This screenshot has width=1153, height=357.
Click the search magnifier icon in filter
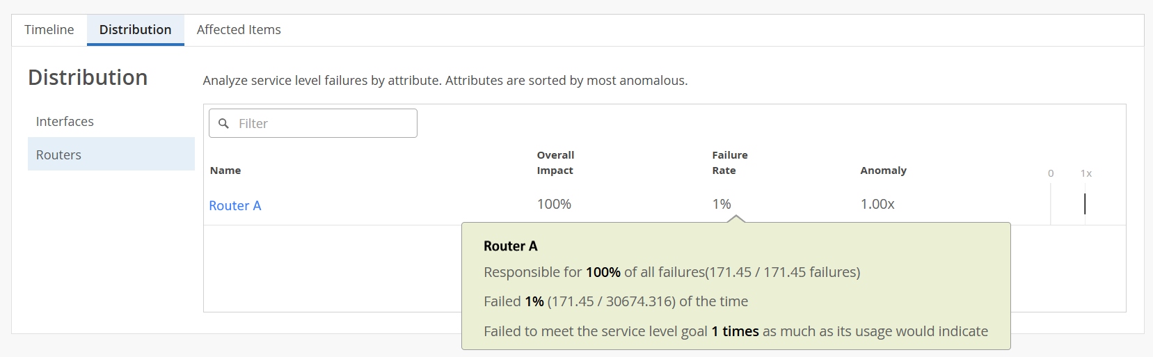point(223,123)
